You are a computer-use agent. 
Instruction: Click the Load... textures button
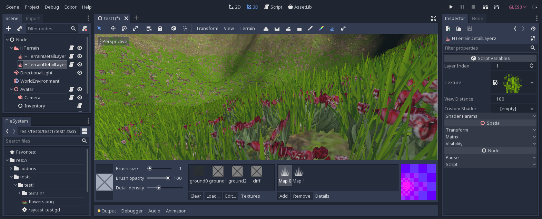point(213,196)
